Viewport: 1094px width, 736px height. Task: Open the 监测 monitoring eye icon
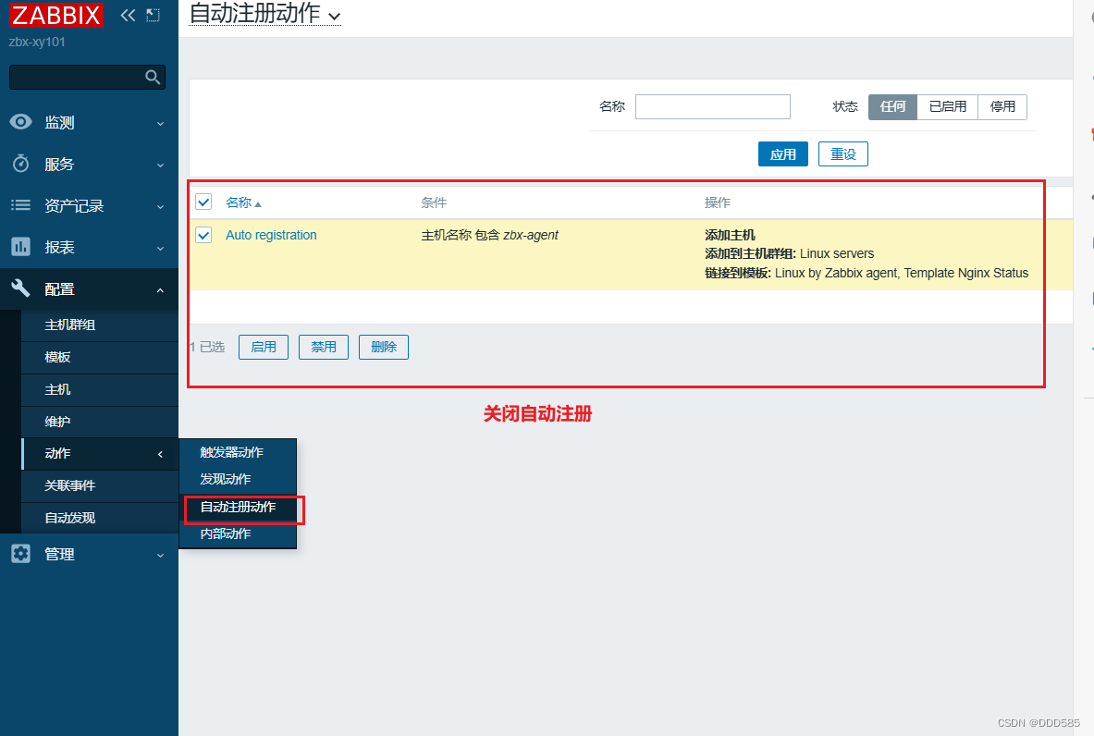(20, 121)
